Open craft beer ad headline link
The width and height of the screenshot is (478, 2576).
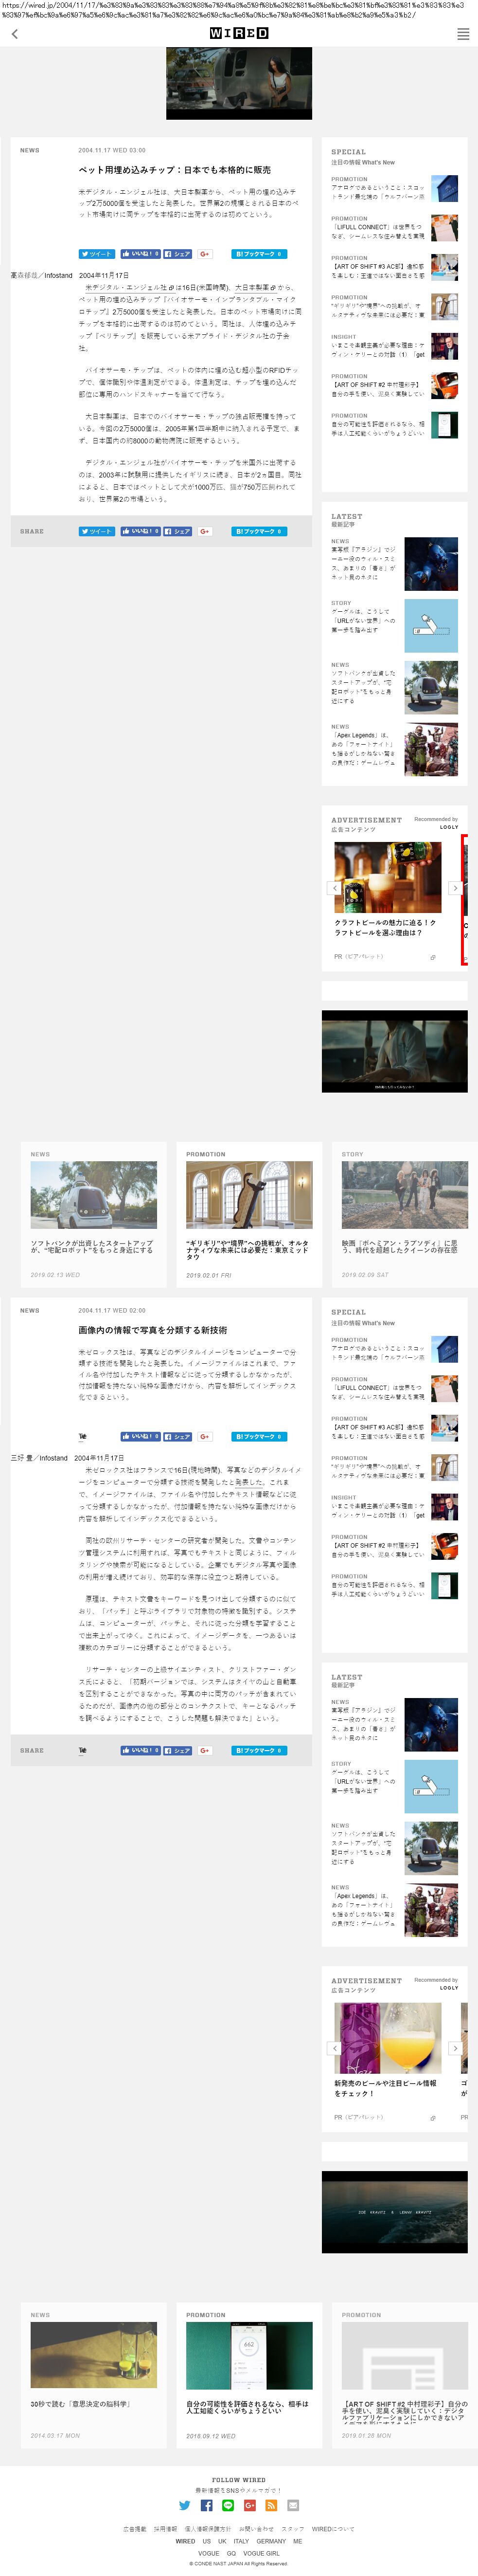coord(385,927)
